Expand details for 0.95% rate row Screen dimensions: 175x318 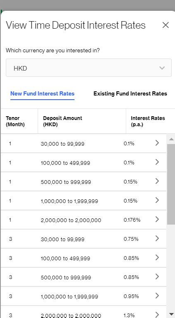tap(157, 296)
